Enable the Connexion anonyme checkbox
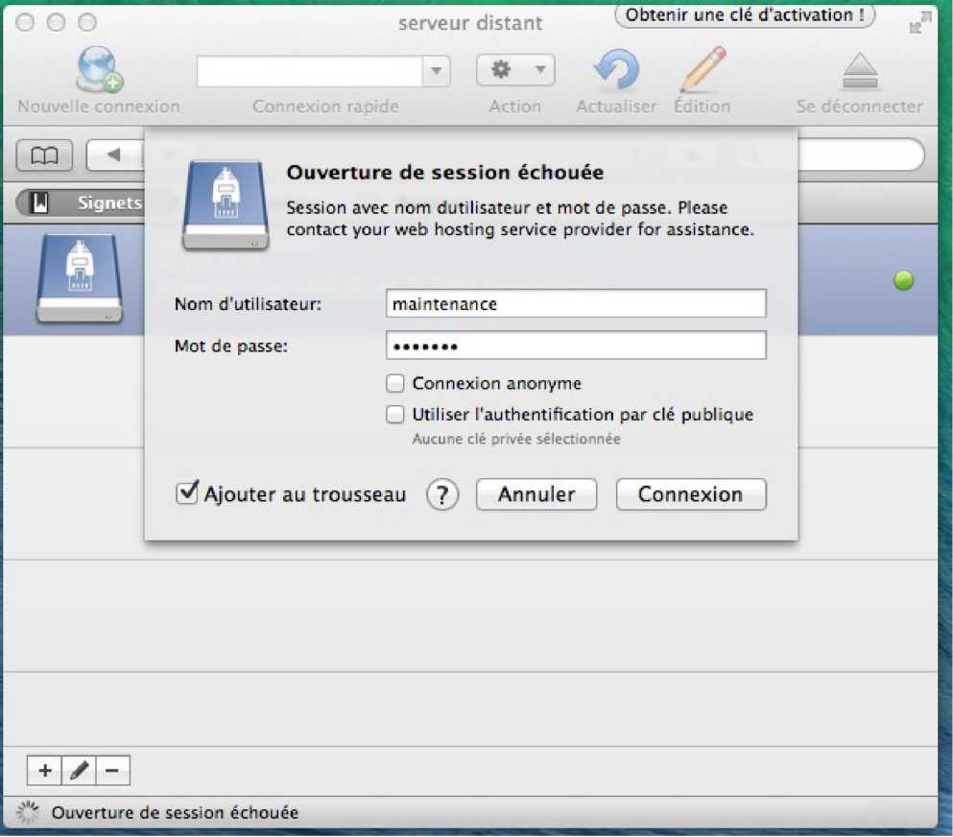Viewport: 953px width, 837px height. tap(395, 384)
